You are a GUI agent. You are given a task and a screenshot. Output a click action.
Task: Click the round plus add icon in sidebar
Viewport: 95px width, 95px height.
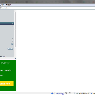[12, 44]
